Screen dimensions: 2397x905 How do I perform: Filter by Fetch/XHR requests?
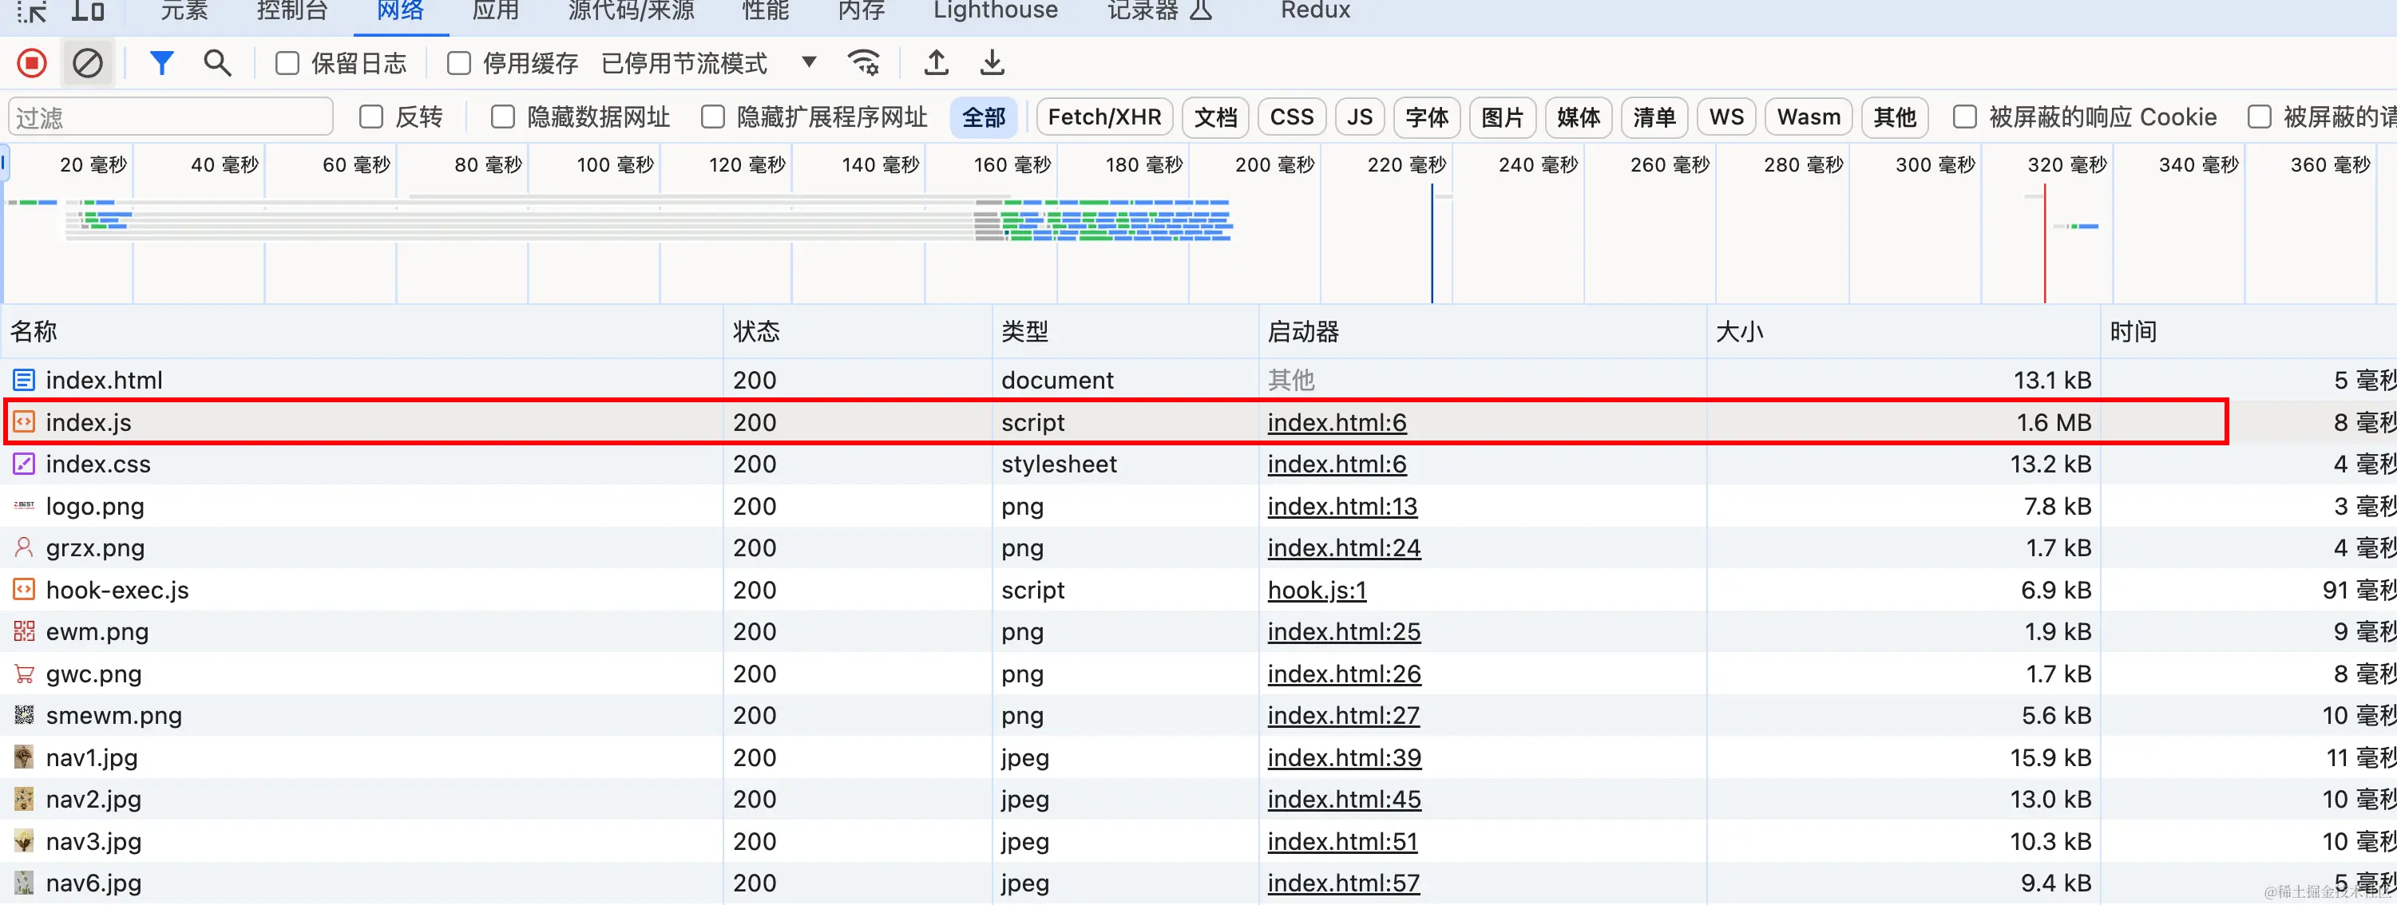pyautogui.click(x=1103, y=117)
